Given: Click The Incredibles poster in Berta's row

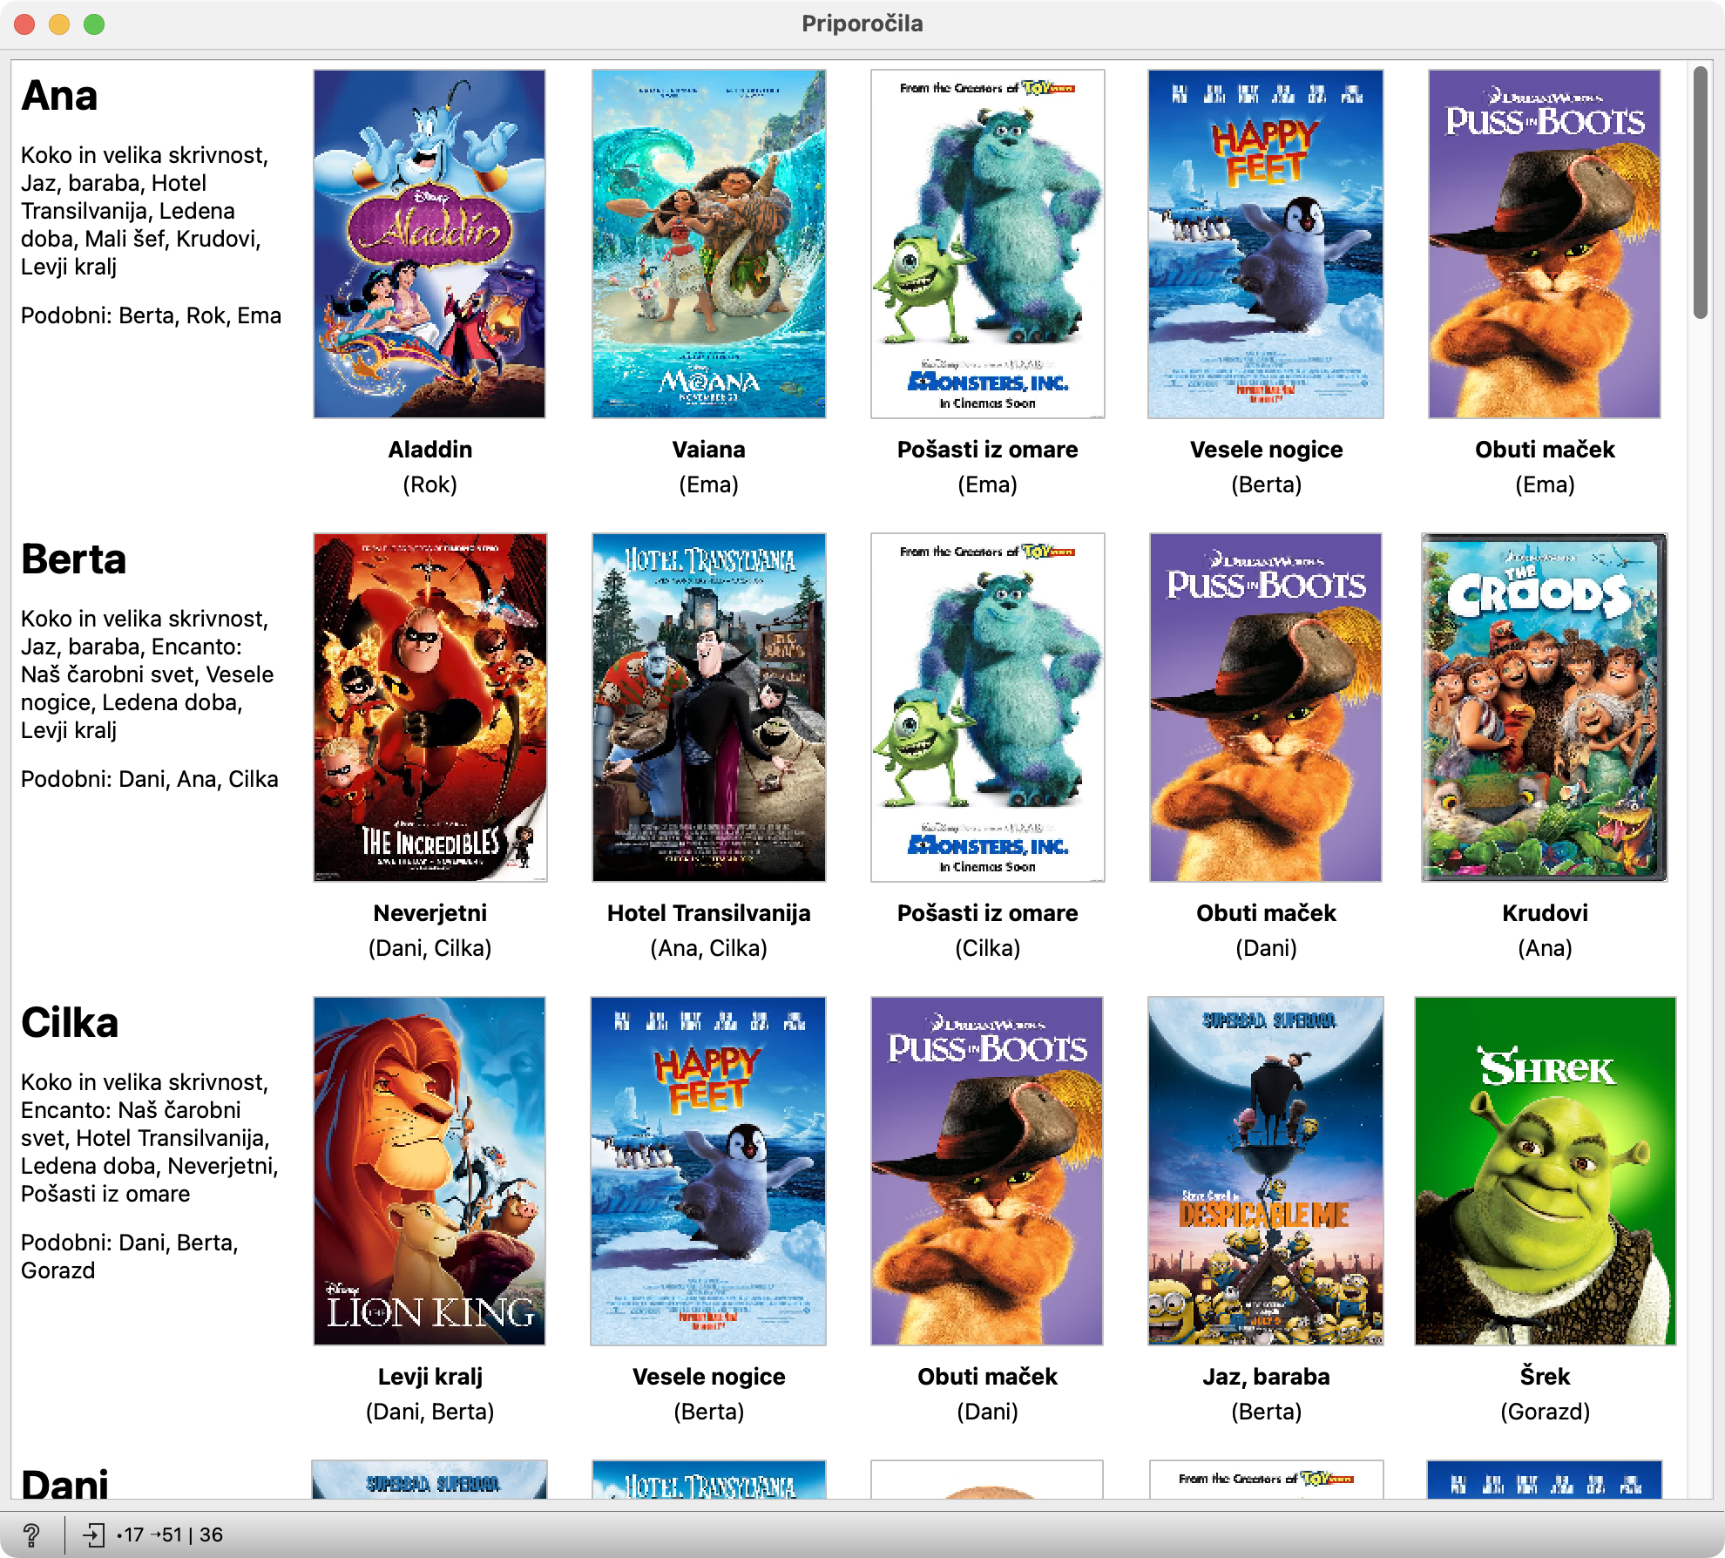Looking at the screenshot, I should [430, 708].
